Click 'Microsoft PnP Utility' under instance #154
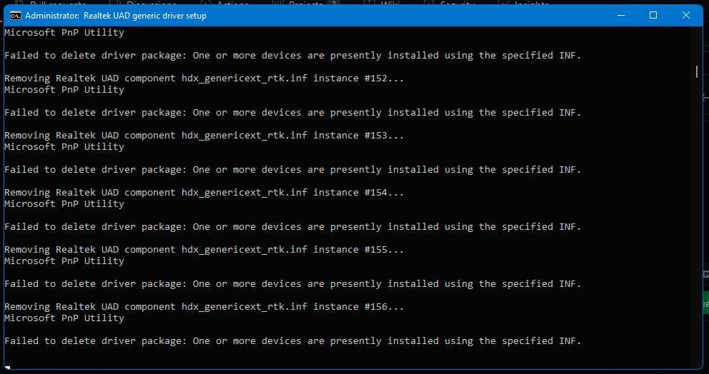The width and height of the screenshot is (709, 374). point(64,203)
